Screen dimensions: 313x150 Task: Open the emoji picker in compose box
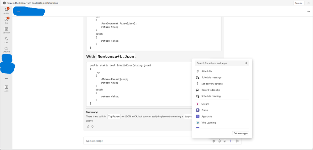[x=219, y=141]
